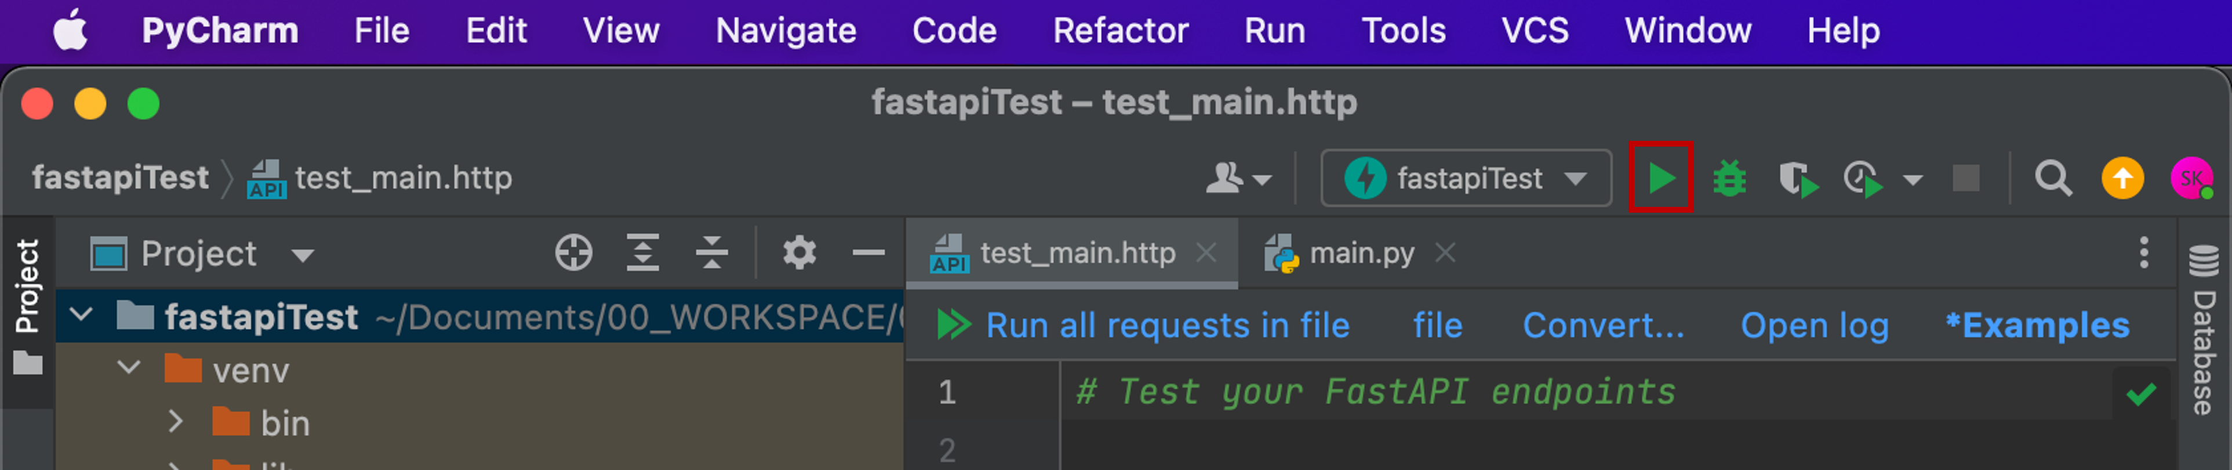Click the green inspection checkmark
This screenshot has width=2232, height=470.
2140,395
